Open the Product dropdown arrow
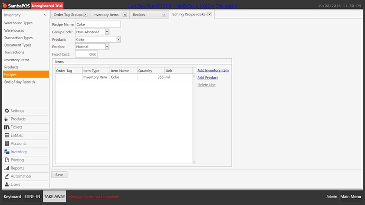Image resolution: width=365 pixels, height=205 pixels. pyautogui.click(x=118, y=39)
